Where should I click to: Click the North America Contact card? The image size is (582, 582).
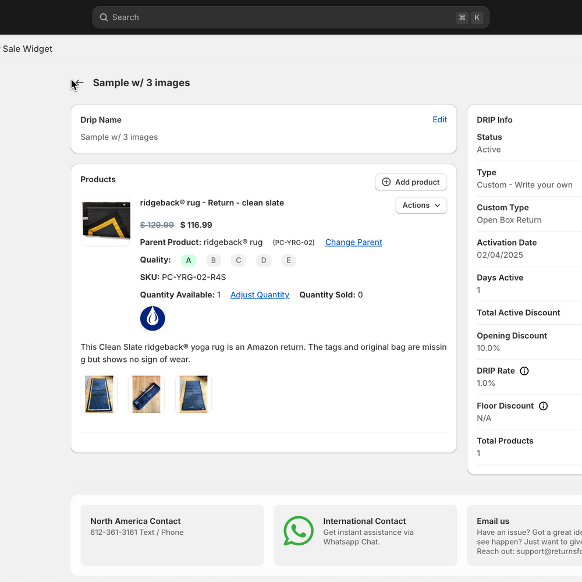point(172,535)
